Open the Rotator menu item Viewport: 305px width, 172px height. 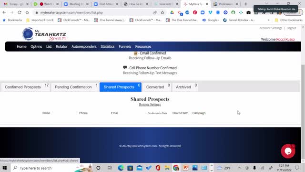61,47
